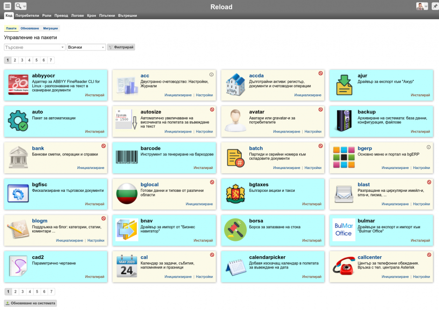439x310 pixels.
Task: Open the user avatar dropdown menu
Action: click(422, 7)
